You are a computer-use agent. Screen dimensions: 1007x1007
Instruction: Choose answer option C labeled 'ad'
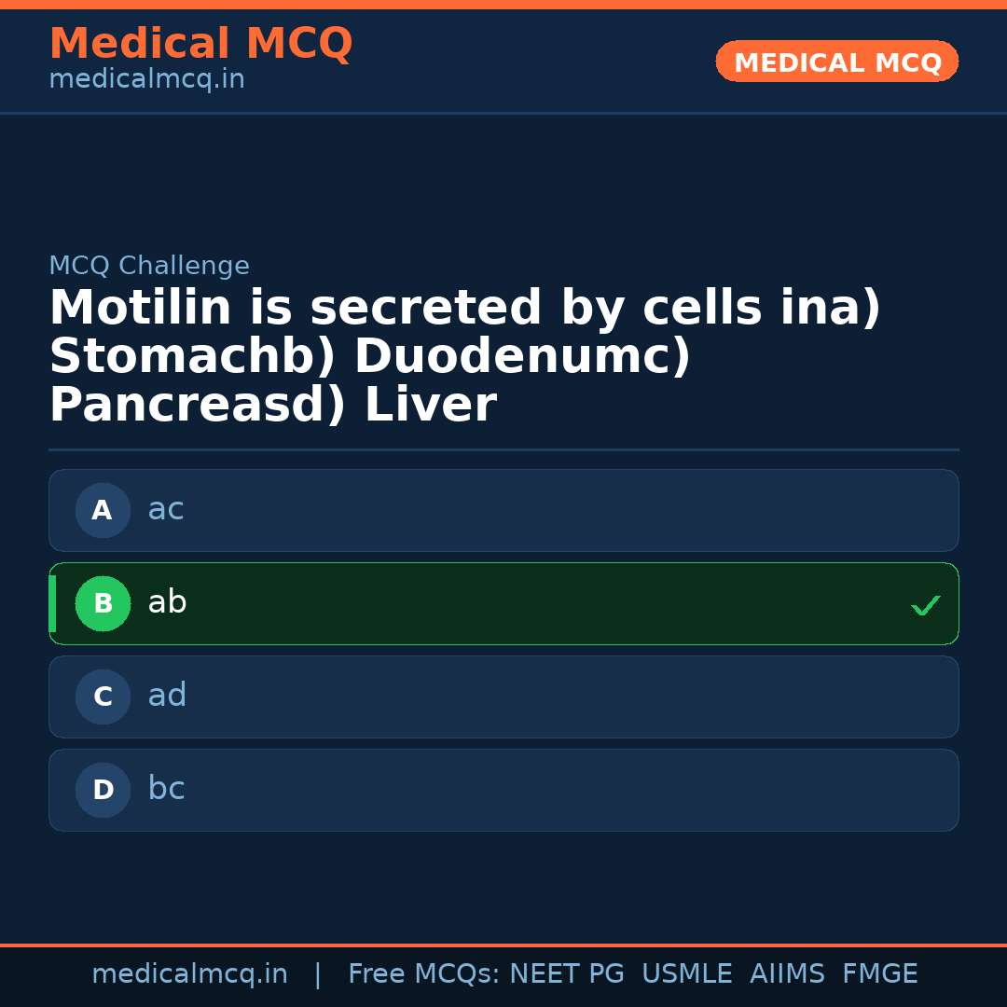[504, 697]
